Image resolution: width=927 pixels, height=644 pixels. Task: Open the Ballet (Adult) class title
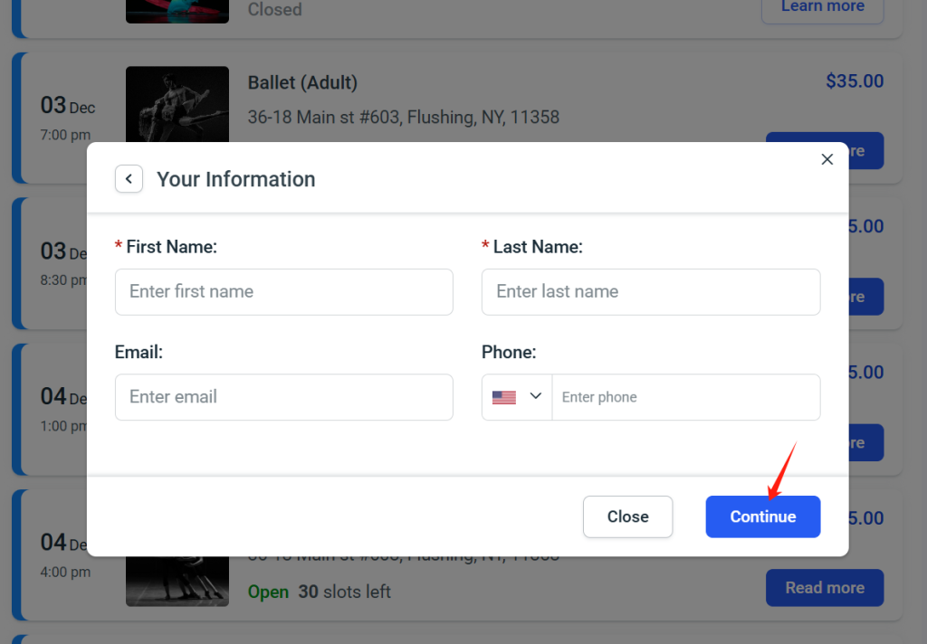(x=302, y=82)
